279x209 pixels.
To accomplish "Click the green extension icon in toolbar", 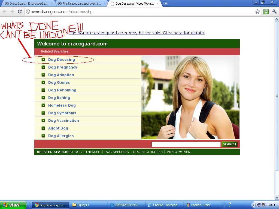I will tap(266, 11).
